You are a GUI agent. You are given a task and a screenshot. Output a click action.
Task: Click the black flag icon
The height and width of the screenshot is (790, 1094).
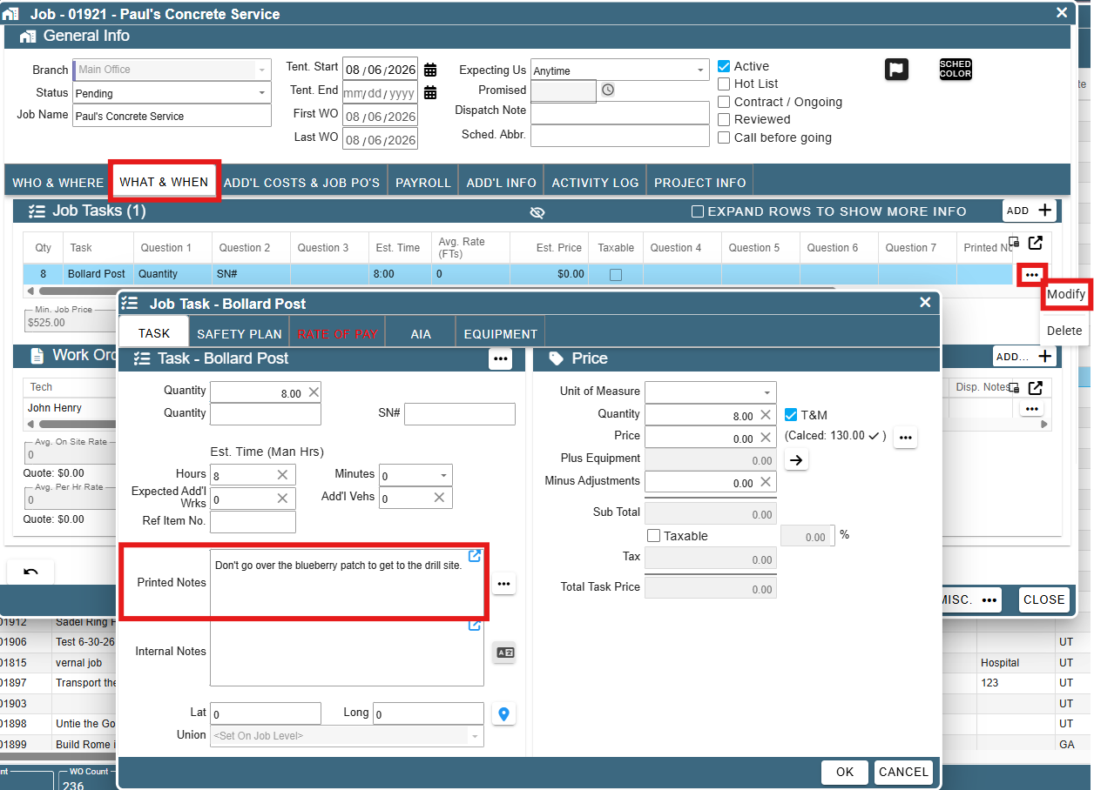(896, 69)
